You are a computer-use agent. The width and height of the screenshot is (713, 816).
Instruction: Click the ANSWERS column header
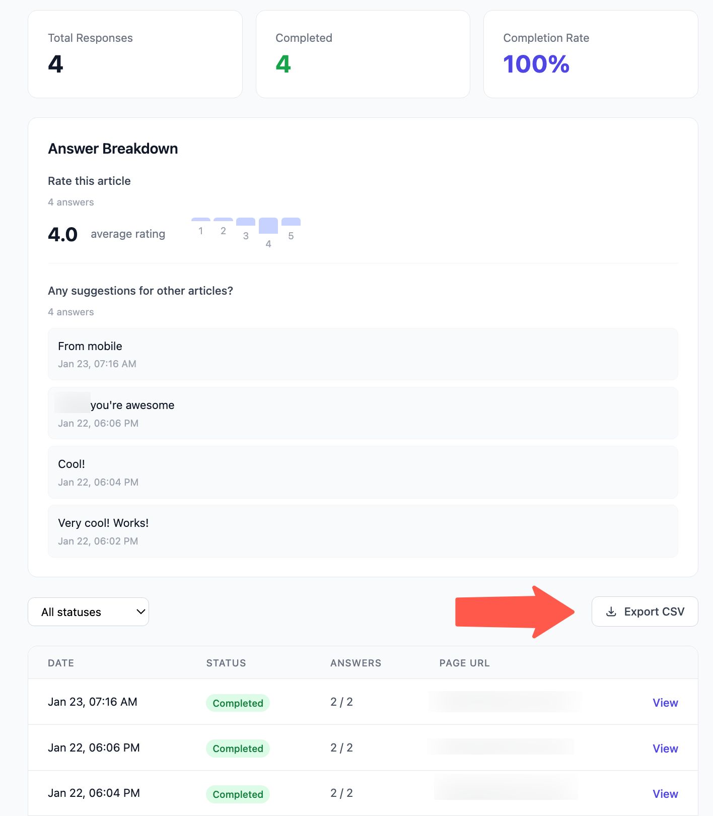(356, 663)
